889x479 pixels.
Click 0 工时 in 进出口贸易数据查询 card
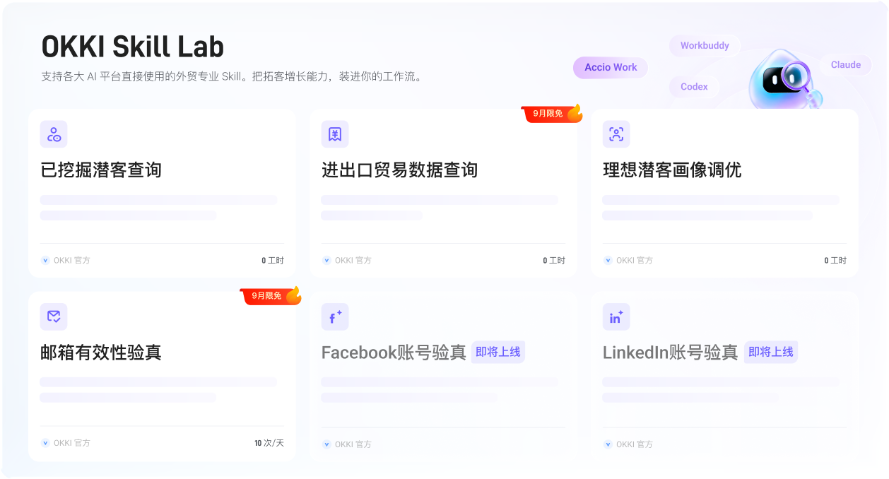(x=554, y=261)
